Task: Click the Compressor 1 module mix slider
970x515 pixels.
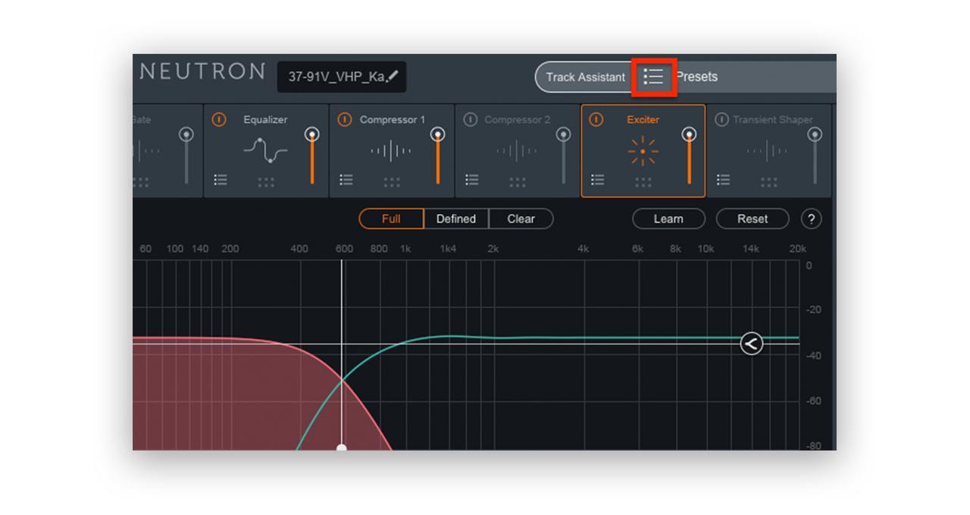Action: [x=437, y=155]
